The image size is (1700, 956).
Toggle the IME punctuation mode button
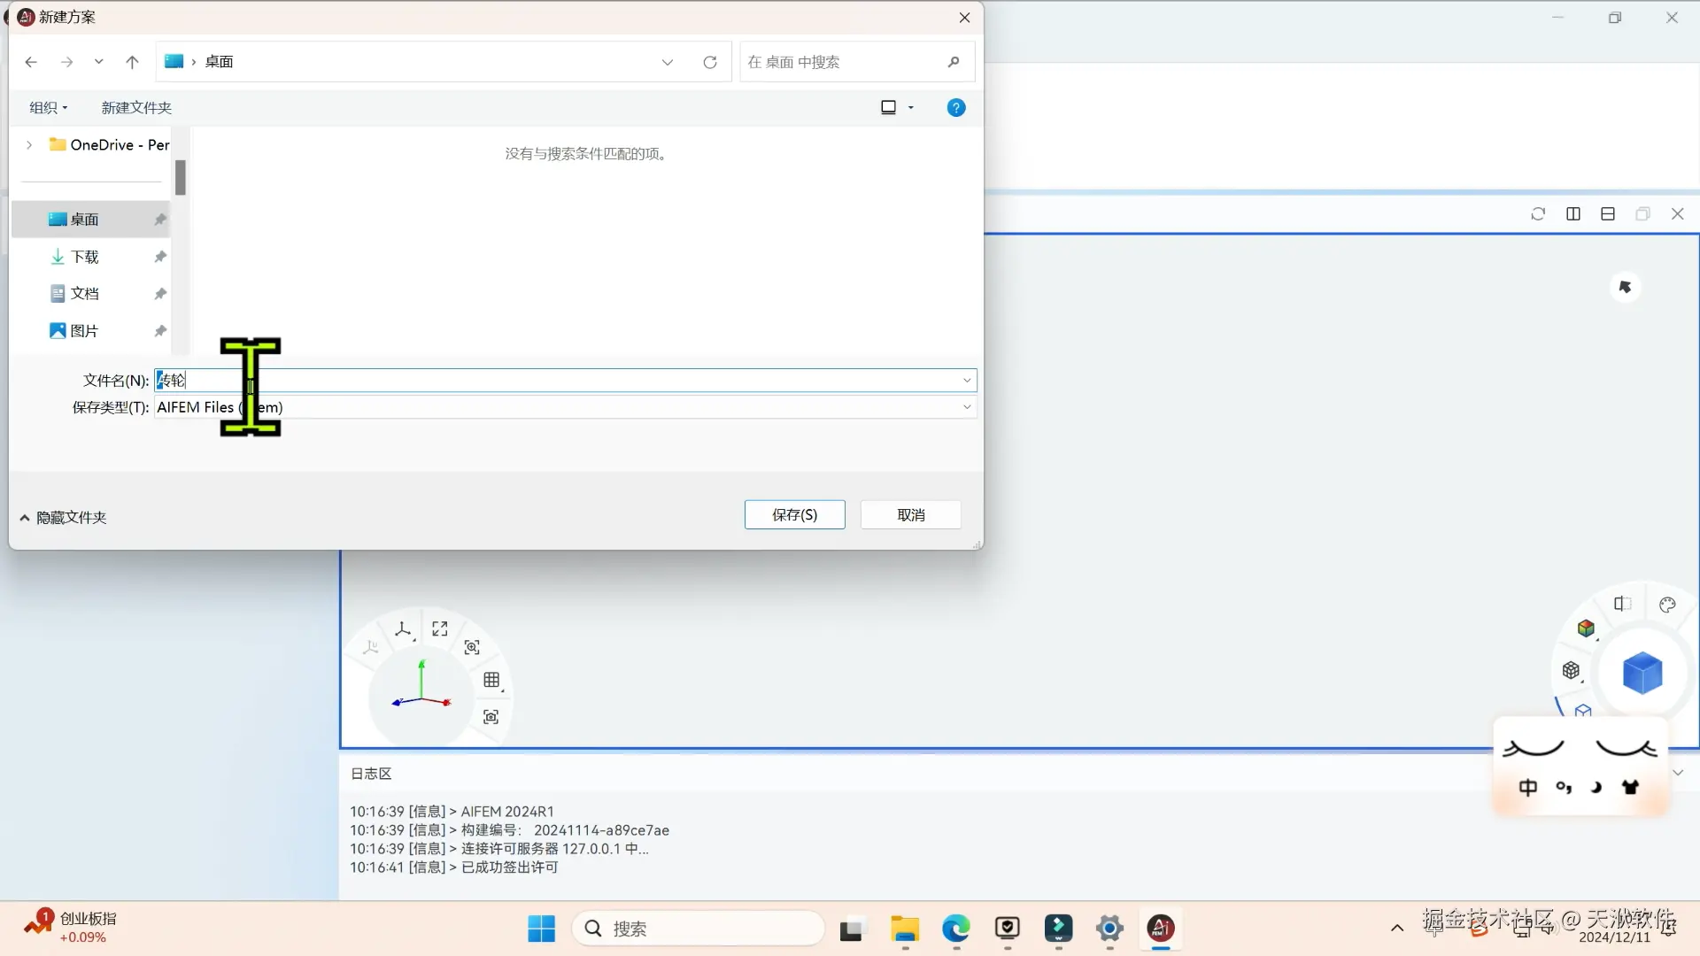click(x=1563, y=787)
